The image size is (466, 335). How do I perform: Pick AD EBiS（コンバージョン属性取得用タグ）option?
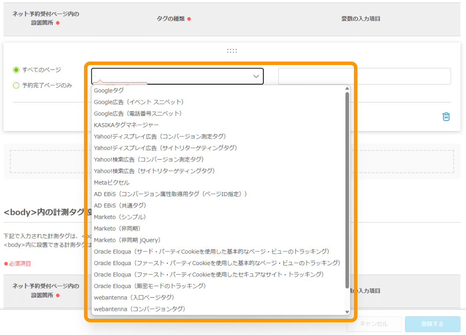click(x=219, y=194)
